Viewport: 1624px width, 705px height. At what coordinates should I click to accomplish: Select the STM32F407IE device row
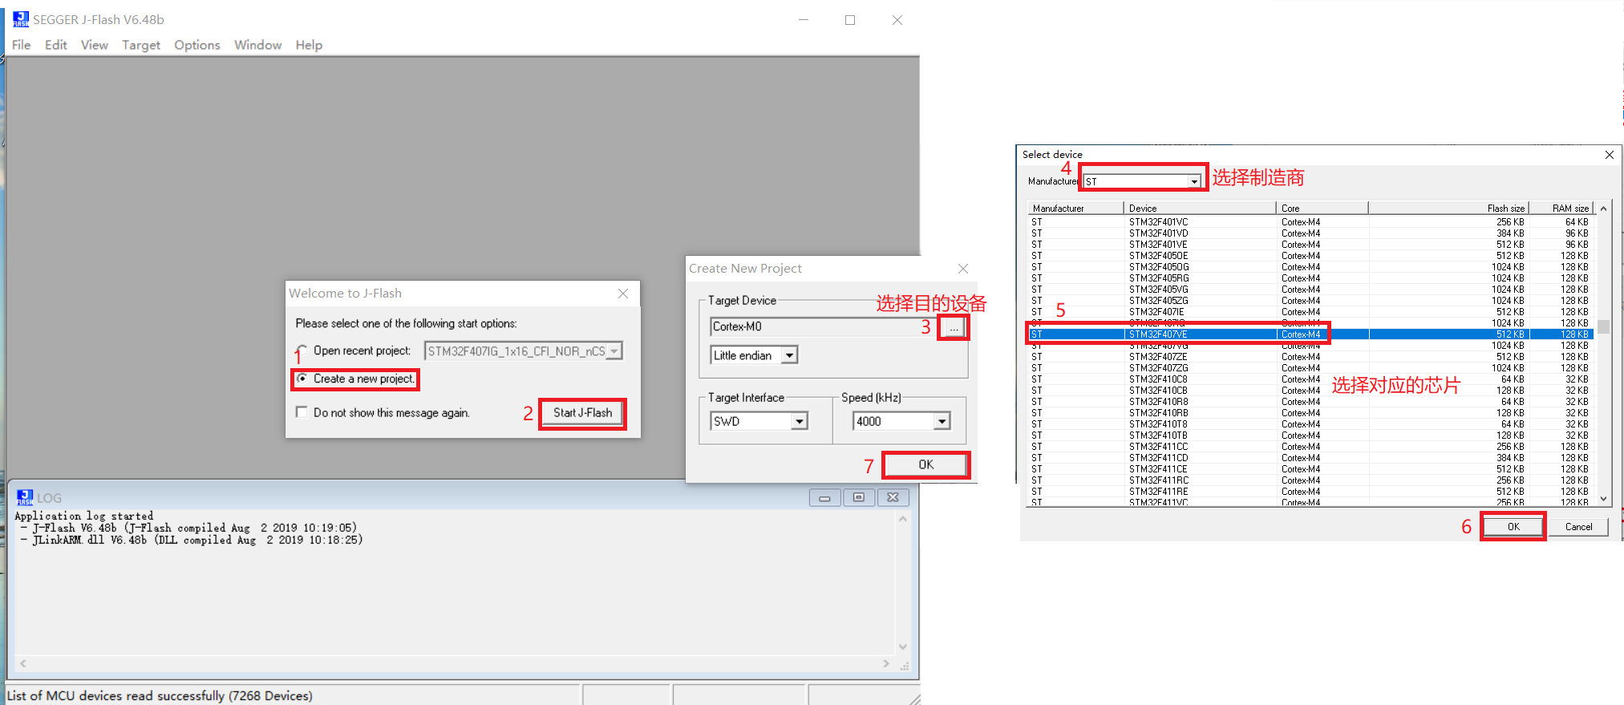pyautogui.click(x=1310, y=312)
